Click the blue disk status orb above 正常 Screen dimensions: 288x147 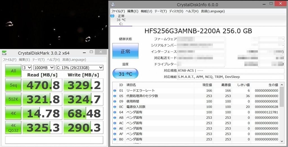112,16
